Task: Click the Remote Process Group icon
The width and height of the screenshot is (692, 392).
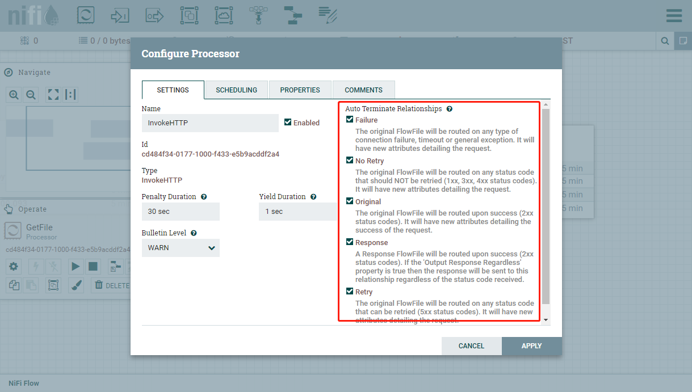Action: click(x=224, y=15)
